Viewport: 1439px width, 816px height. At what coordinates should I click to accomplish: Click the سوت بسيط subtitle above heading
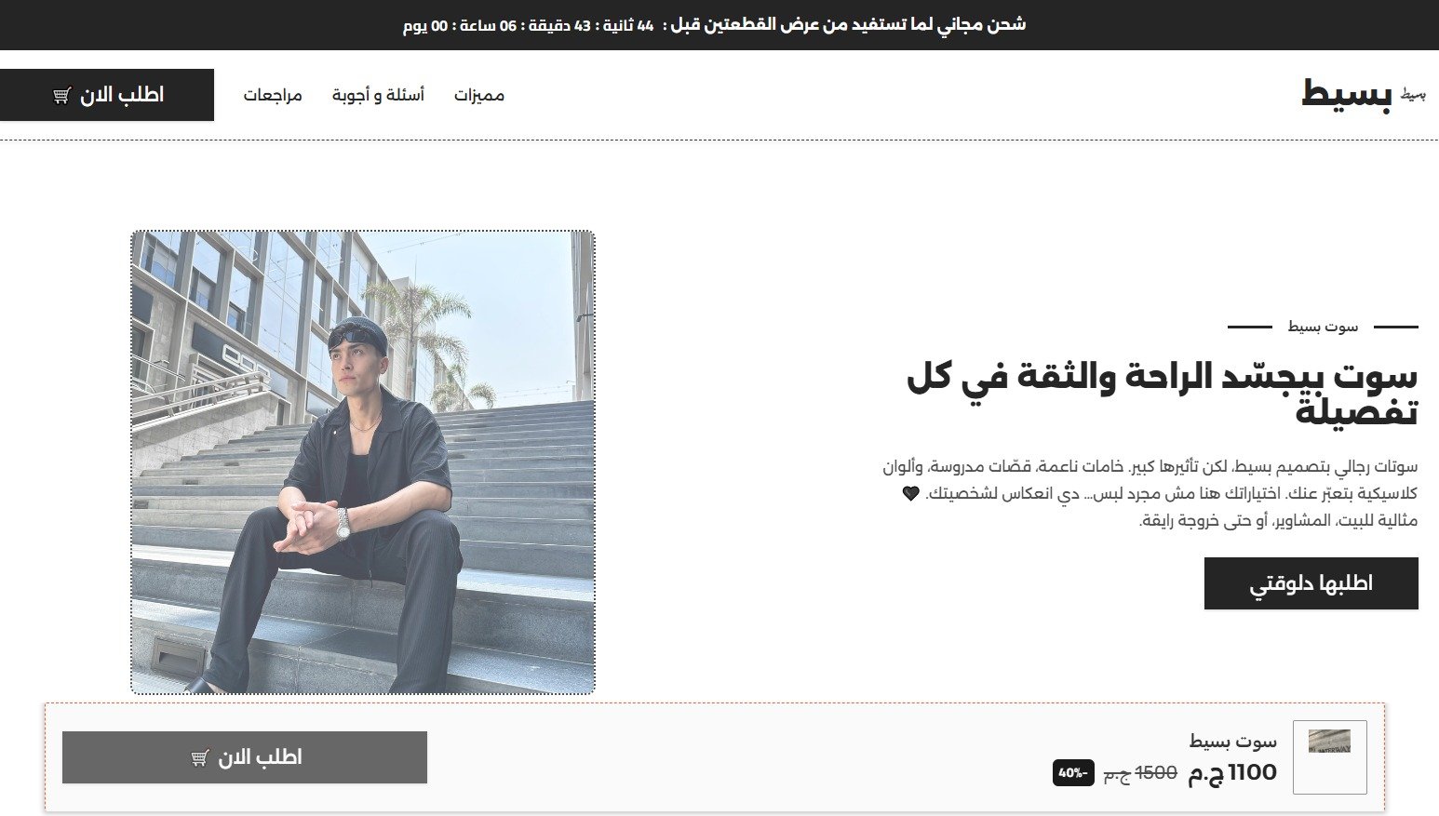pos(1323,327)
